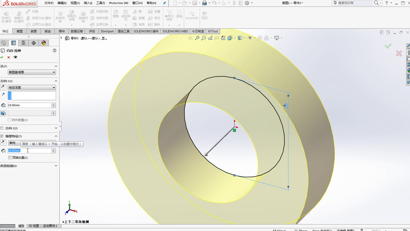The width and height of the screenshot is (410, 231).
Task: Click the D1 depth 10.00mm input field
Action: point(29,105)
